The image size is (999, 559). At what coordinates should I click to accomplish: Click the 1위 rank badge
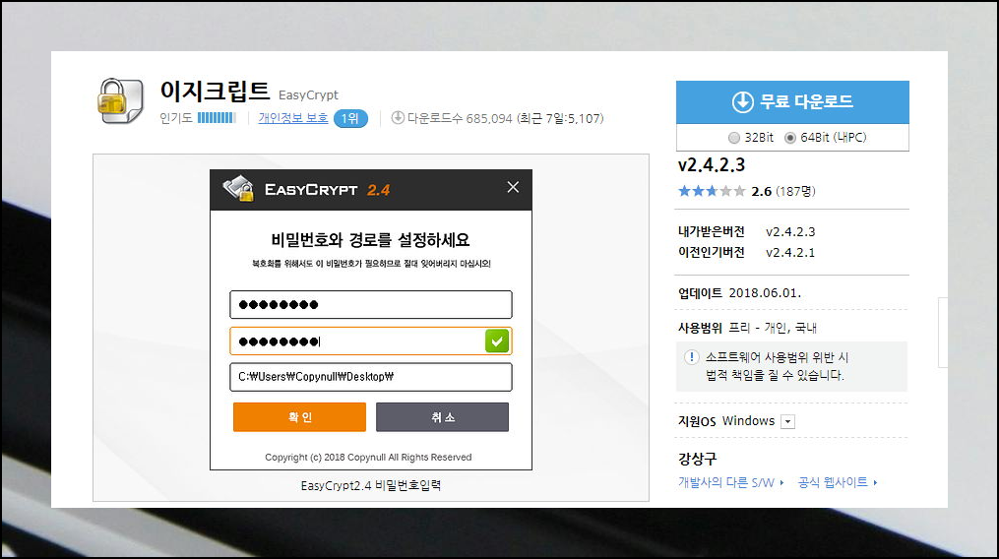point(350,118)
